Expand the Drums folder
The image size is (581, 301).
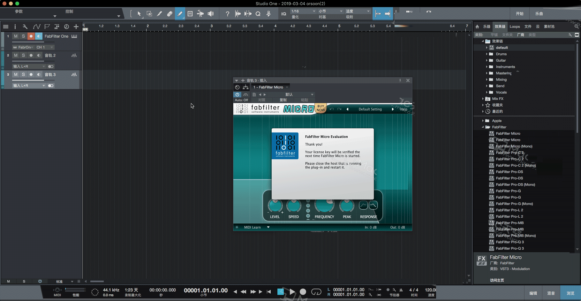coord(487,54)
